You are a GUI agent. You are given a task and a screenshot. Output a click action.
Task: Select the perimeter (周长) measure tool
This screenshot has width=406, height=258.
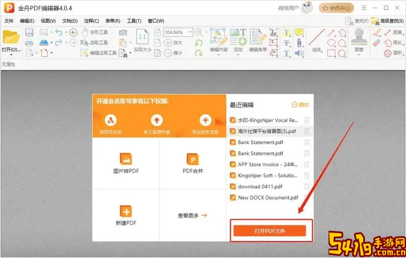(x=394, y=43)
